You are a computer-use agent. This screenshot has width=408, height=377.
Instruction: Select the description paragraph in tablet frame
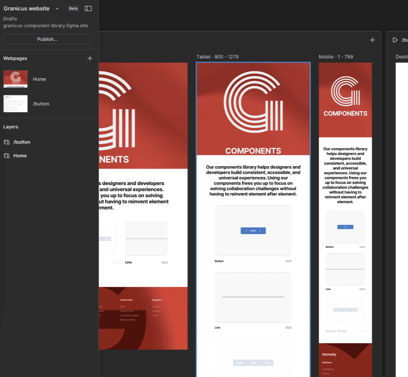[253, 181]
